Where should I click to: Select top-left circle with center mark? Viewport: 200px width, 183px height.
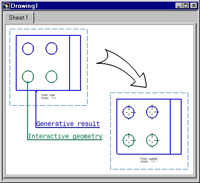click(x=129, y=112)
